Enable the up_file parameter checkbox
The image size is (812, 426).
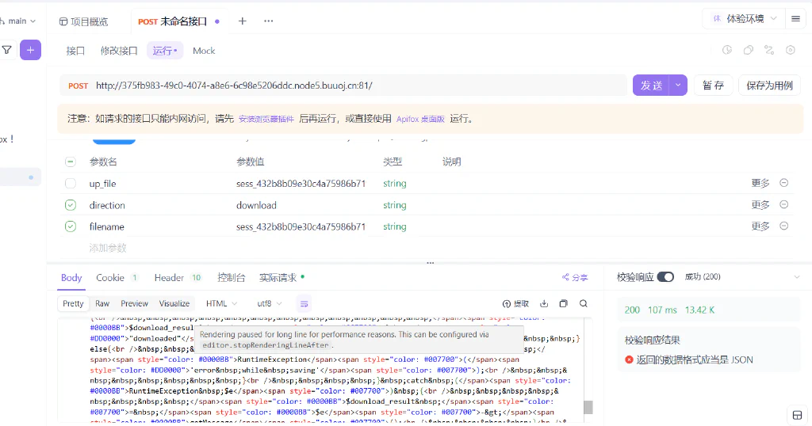click(71, 184)
